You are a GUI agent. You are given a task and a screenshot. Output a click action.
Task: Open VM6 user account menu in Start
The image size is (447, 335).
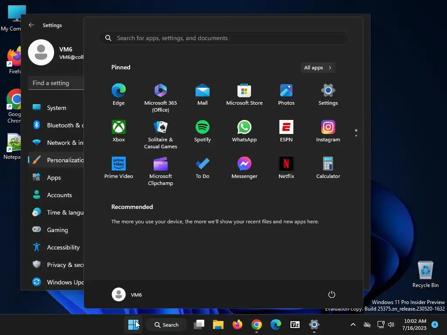(127, 294)
